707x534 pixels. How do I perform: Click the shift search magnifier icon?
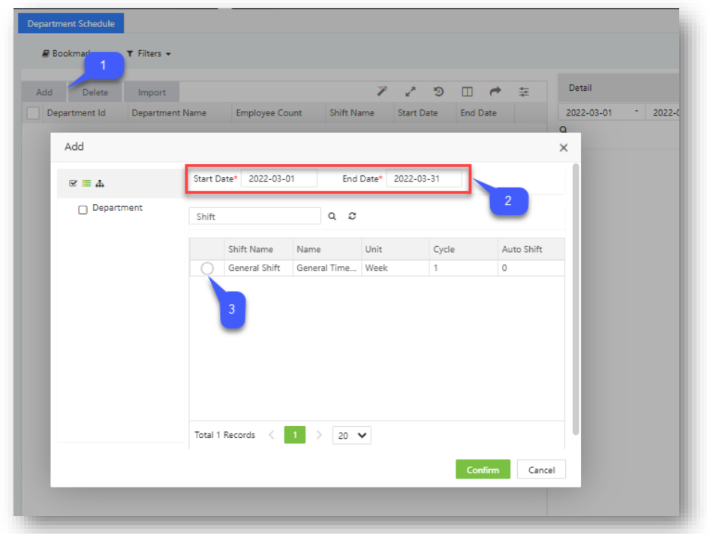tap(332, 216)
